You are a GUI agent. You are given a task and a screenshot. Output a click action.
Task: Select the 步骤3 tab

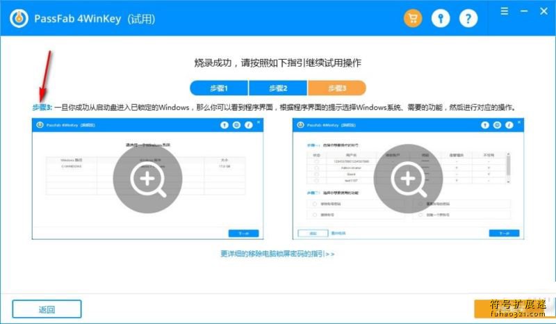(x=336, y=88)
